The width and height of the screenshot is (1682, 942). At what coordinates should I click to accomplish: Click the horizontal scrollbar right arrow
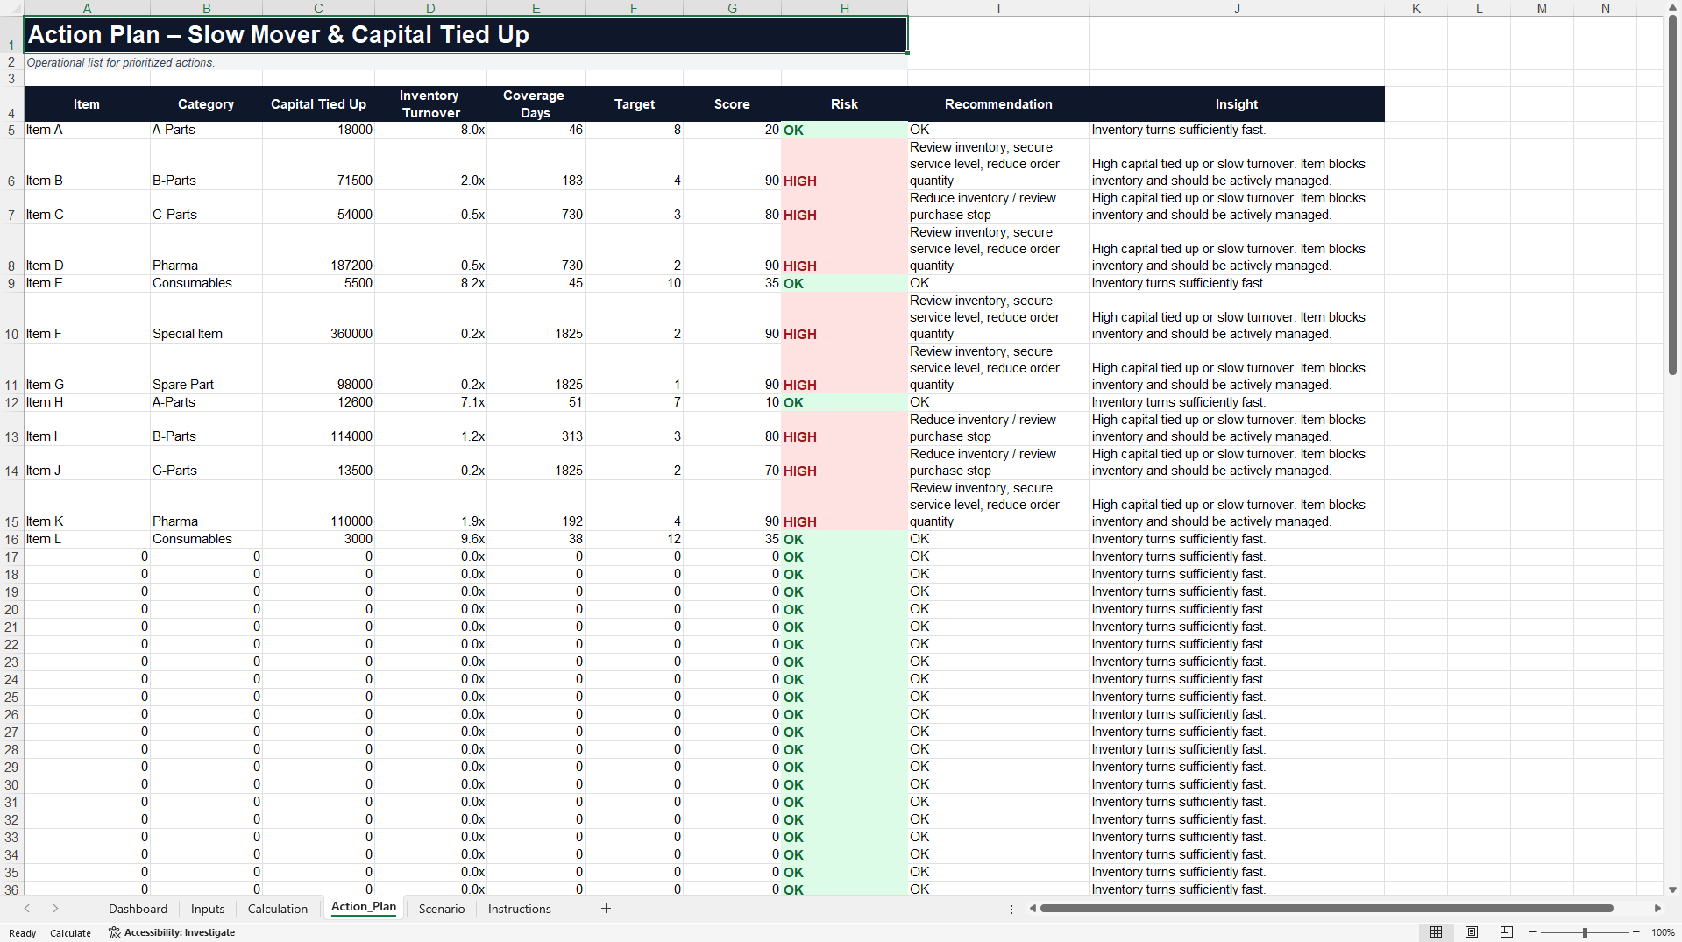[x=1657, y=909]
